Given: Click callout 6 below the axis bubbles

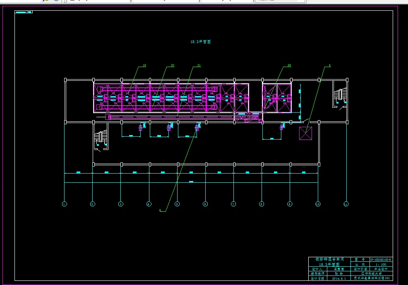Looking at the screenshot, I should tap(160, 210).
